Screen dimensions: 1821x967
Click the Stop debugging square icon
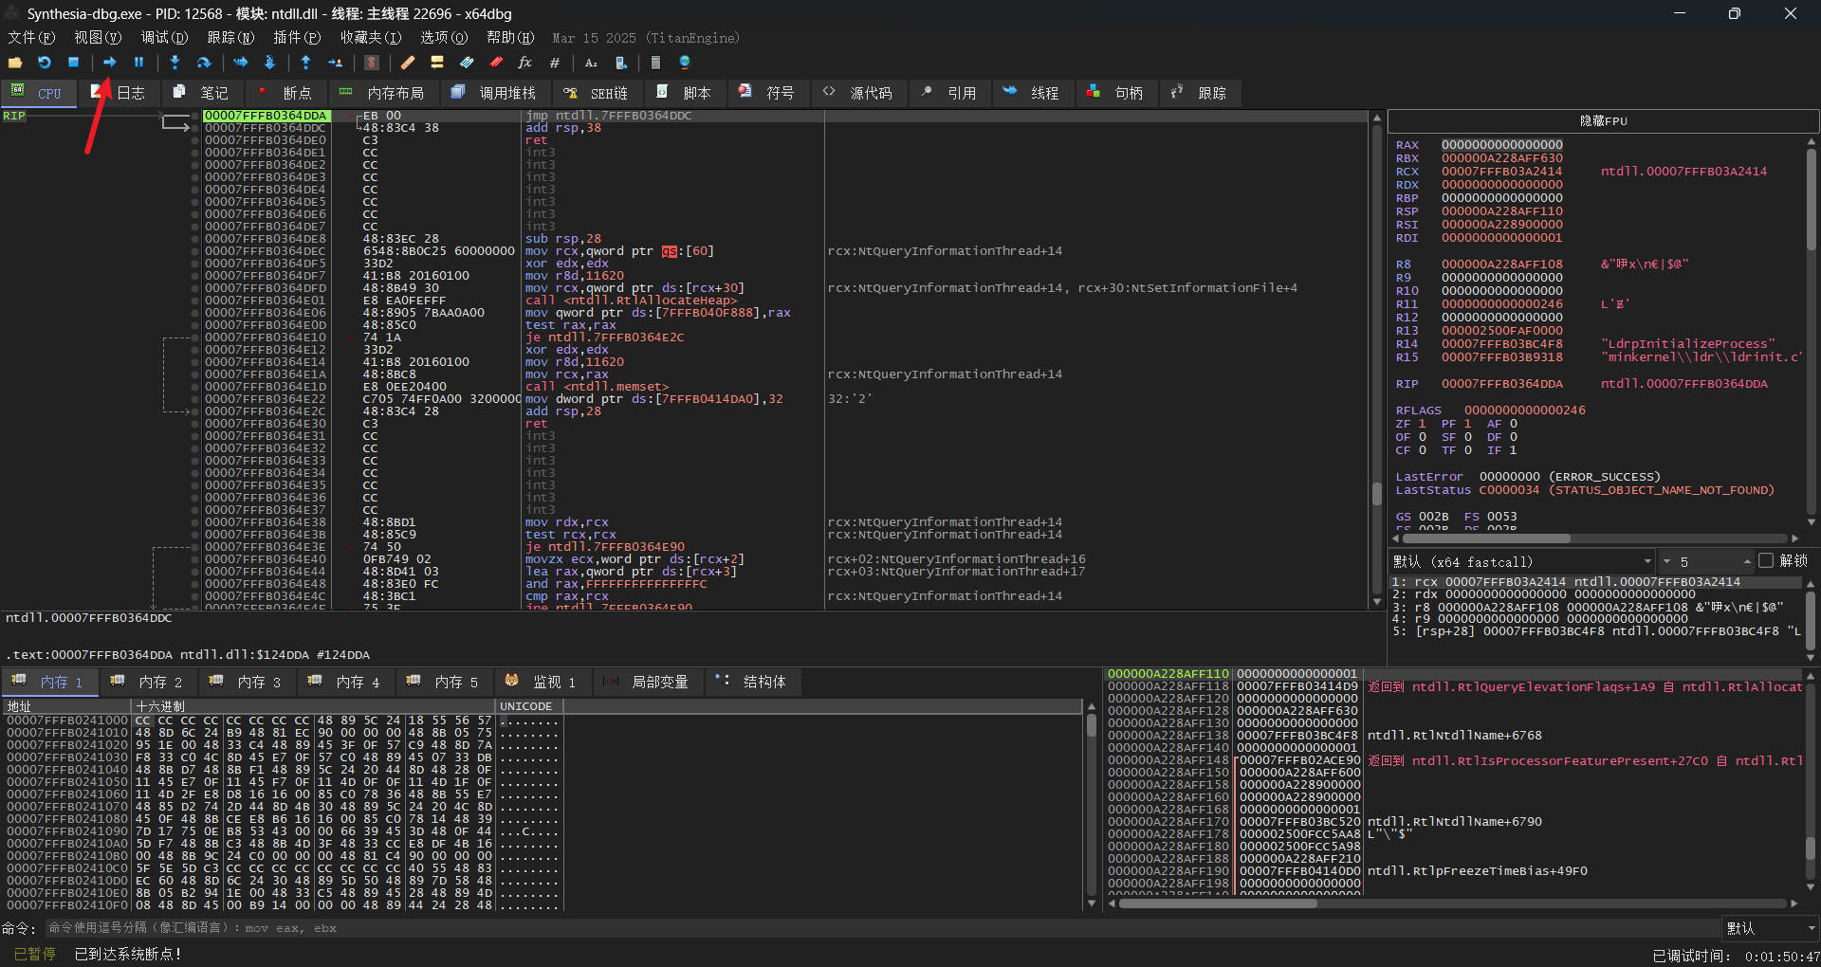[x=73, y=63]
